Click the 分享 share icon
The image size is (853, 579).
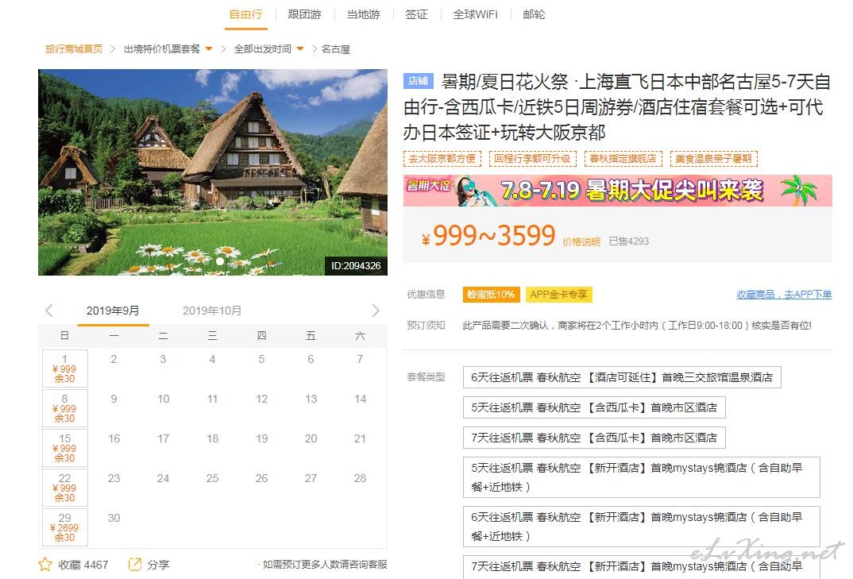coord(134,565)
